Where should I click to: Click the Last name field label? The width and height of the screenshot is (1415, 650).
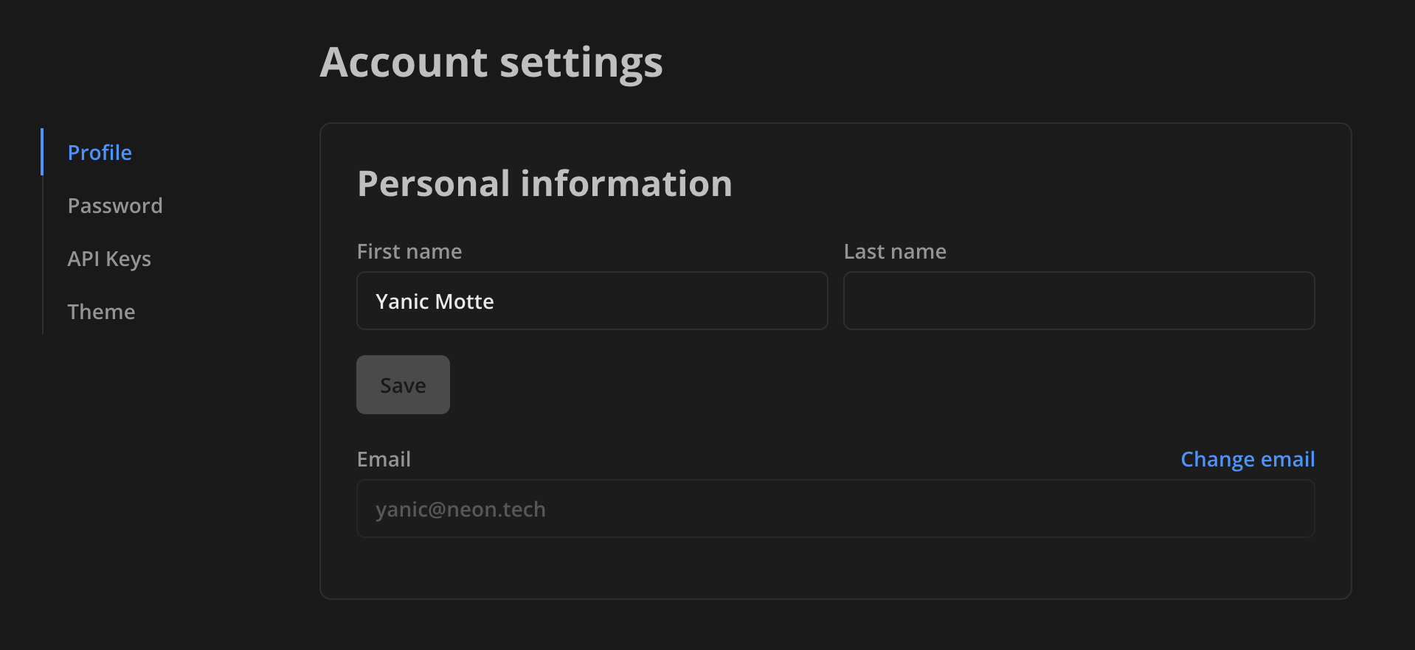895,251
